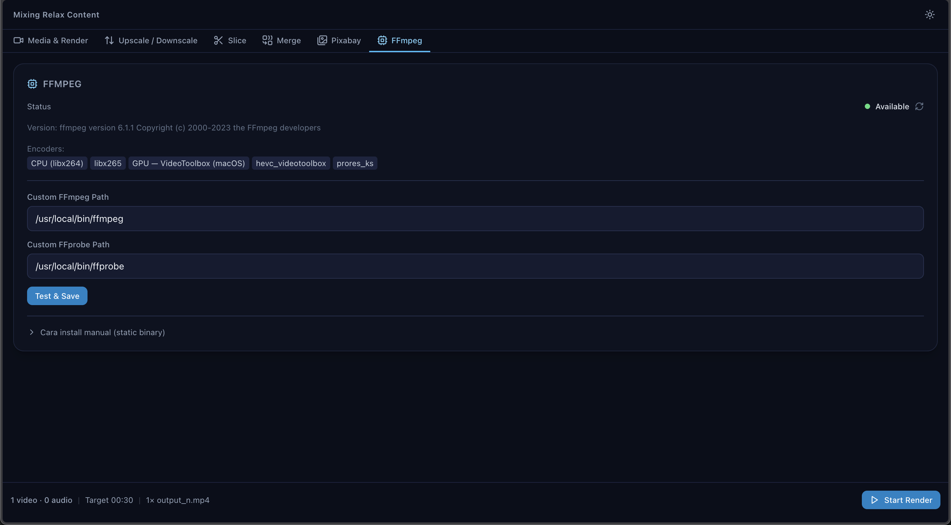
Task: Select the FFmpeg tab
Action: tap(400, 40)
